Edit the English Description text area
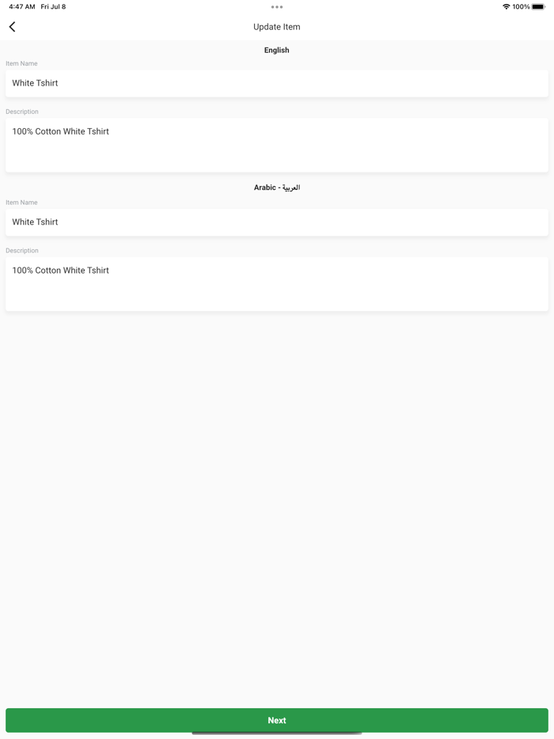 [277, 145]
